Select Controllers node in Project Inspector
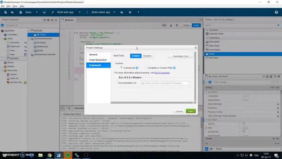This screenshot has width=282, height=159. point(12,34)
